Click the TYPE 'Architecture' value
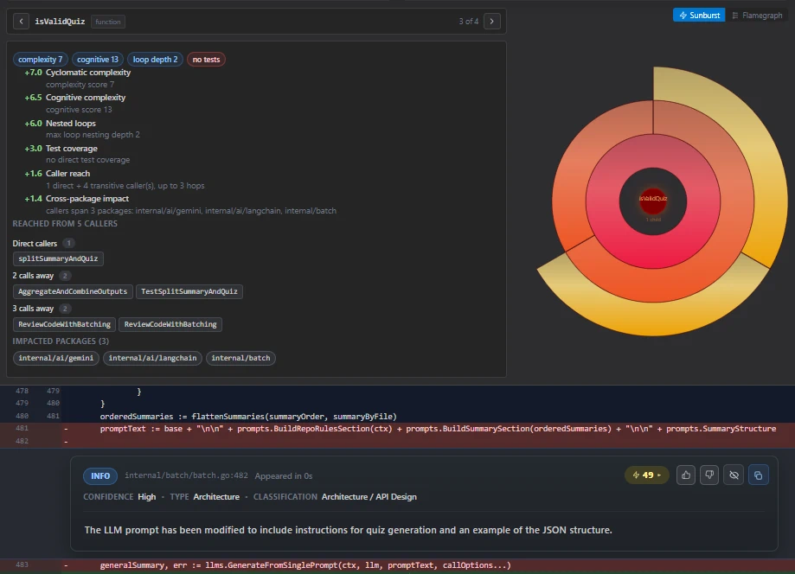Screen dimensions: 795x574 coord(216,496)
